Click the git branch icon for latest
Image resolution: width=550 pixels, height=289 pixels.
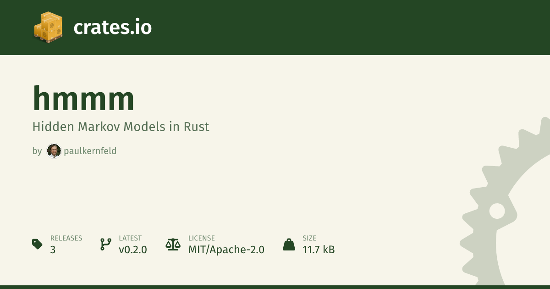tap(105, 244)
